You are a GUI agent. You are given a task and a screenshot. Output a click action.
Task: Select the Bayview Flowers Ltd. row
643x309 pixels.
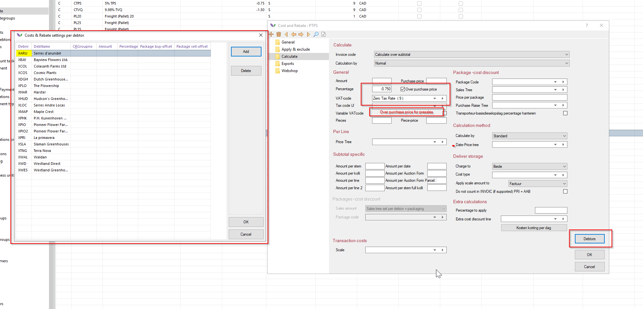(51, 60)
